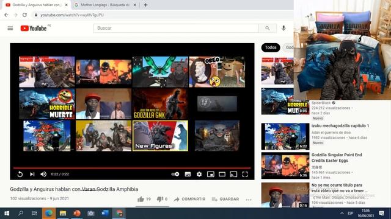Open a new browser tab
391x219 pixels.
(x=145, y=5)
